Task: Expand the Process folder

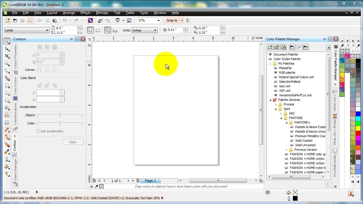Action: point(276,104)
